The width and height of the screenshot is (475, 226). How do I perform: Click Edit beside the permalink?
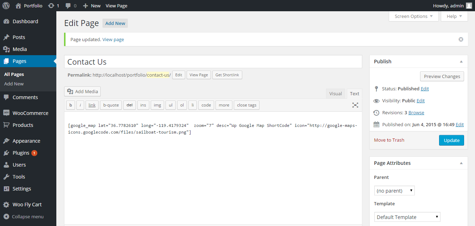[179, 75]
